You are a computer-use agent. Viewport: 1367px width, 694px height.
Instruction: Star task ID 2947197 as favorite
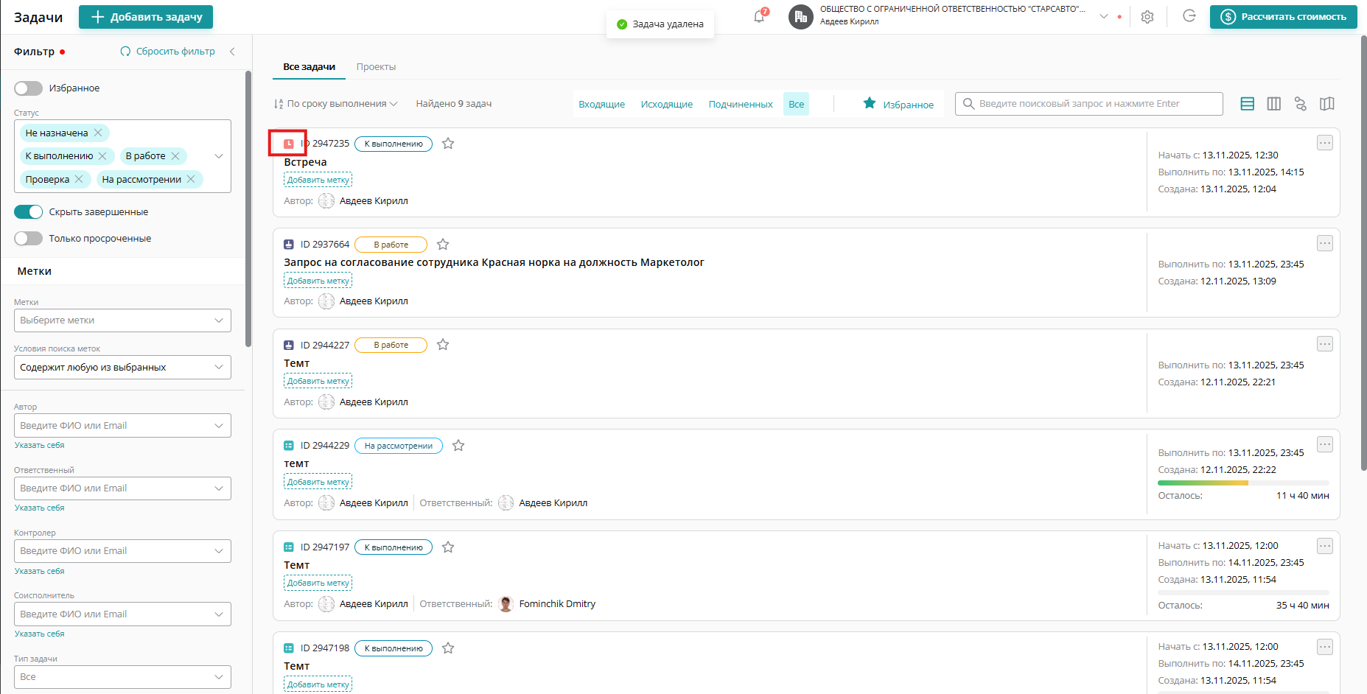click(448, 547)
